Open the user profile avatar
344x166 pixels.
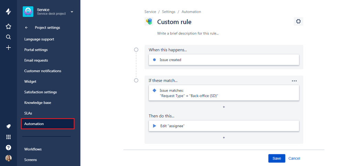pos(9,158)
